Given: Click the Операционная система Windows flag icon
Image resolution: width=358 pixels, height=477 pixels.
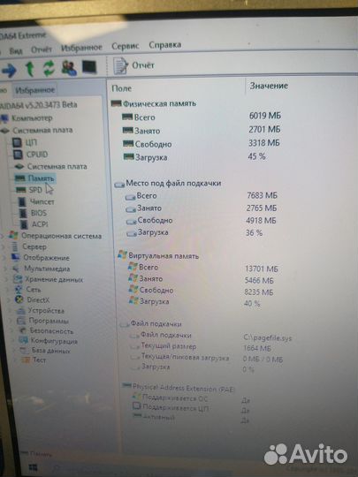Looking at the screenshot, I should point(13,235).
